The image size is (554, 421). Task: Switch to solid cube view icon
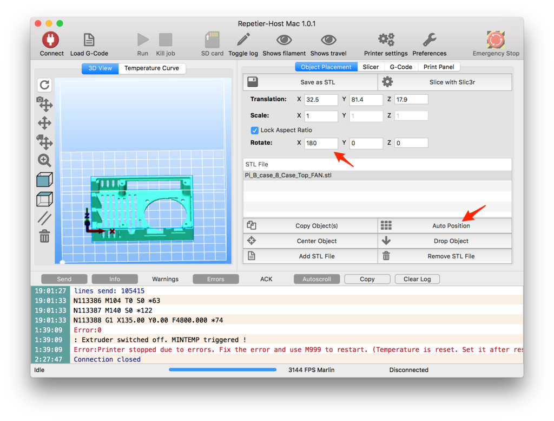point(44,180)
